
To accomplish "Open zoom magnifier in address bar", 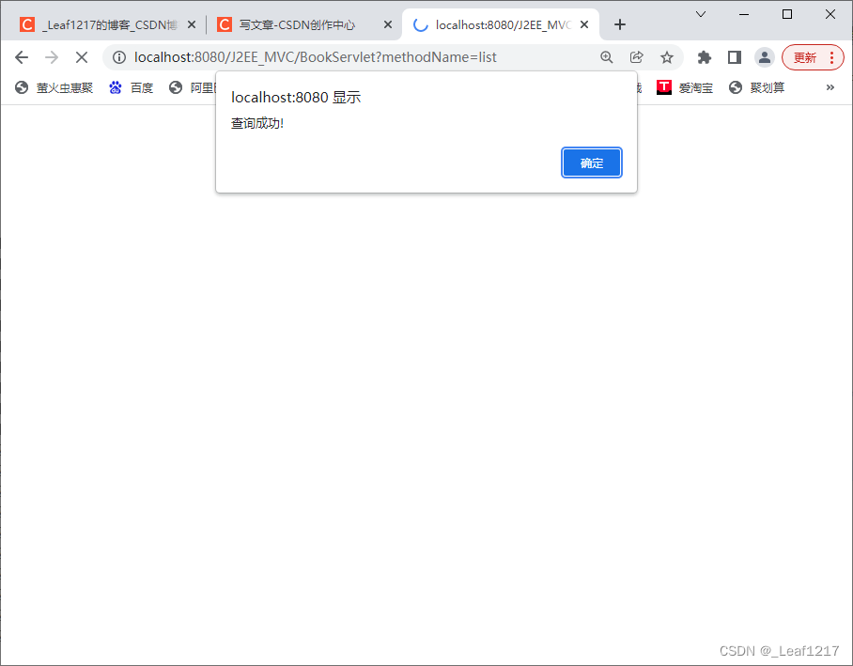I will (607, 57).
